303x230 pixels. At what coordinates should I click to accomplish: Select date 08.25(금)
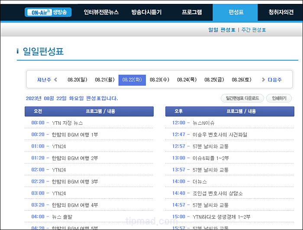point(214,80)
